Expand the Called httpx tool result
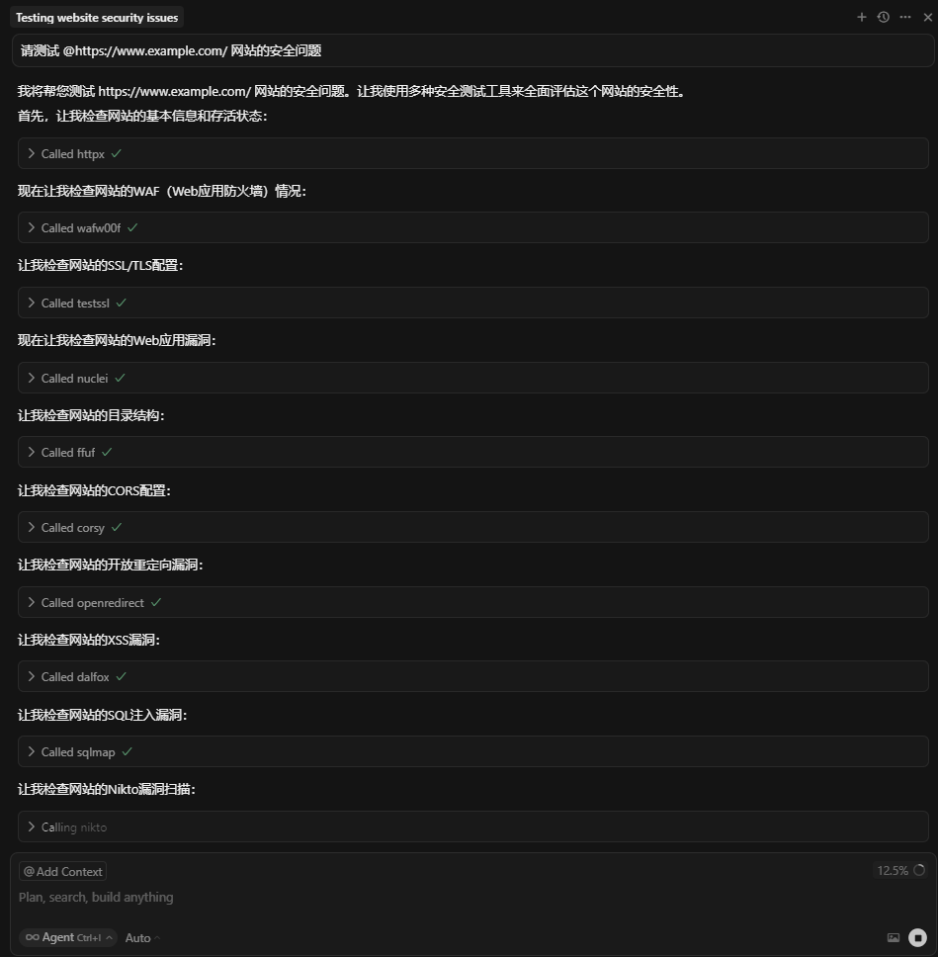The height and width of the screenshot is (957, 938). pyautogui.click(x=473, y=154)
